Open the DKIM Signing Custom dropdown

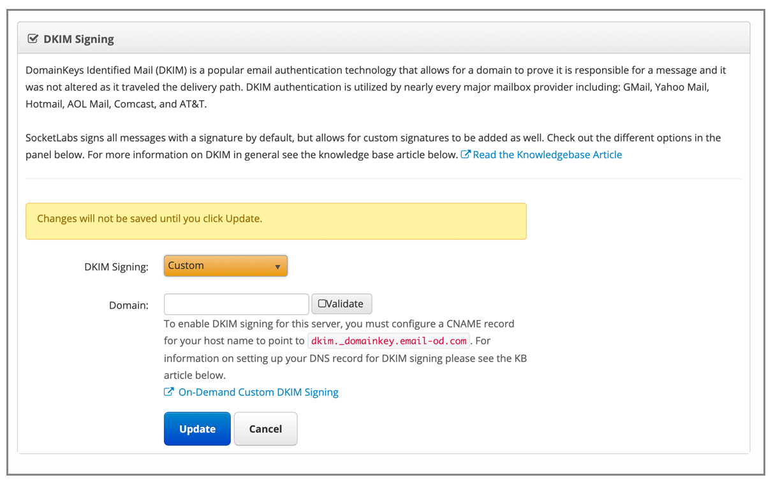[x=226, y=266]
